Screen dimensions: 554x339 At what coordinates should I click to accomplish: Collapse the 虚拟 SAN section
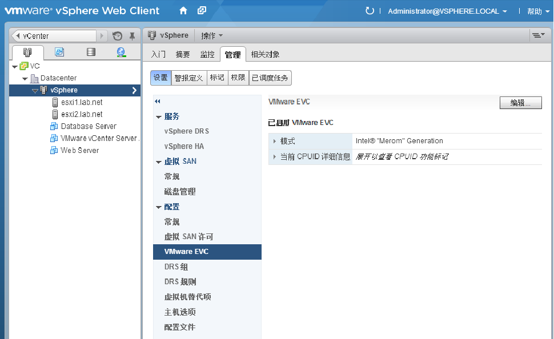point(159,162)
